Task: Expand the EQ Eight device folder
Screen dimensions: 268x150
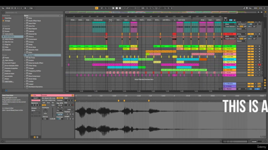Action: pyautogui.click(x=25, y=55)
